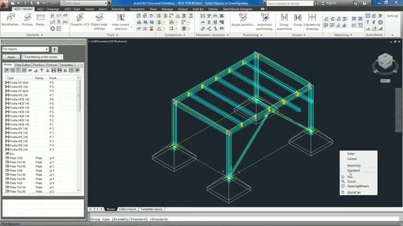Viewport: 403px width, 226px height.
Task: Expand the Parametric structures panel
Action: (x=212, y=35)
